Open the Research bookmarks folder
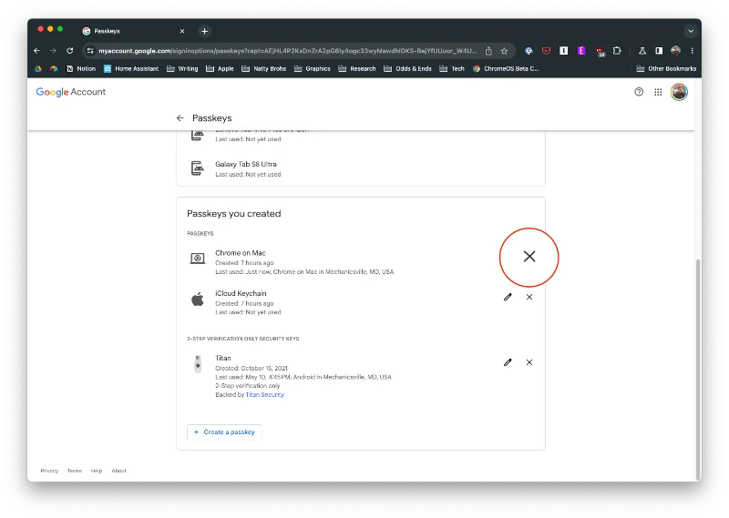The image size is (729, 518). pos(356,68)
